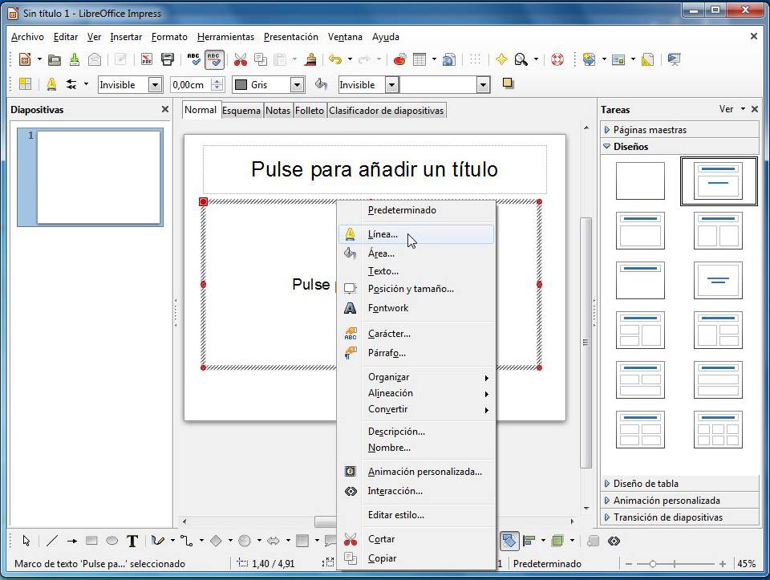Open the Gris line color dropdown

point(297,85)
